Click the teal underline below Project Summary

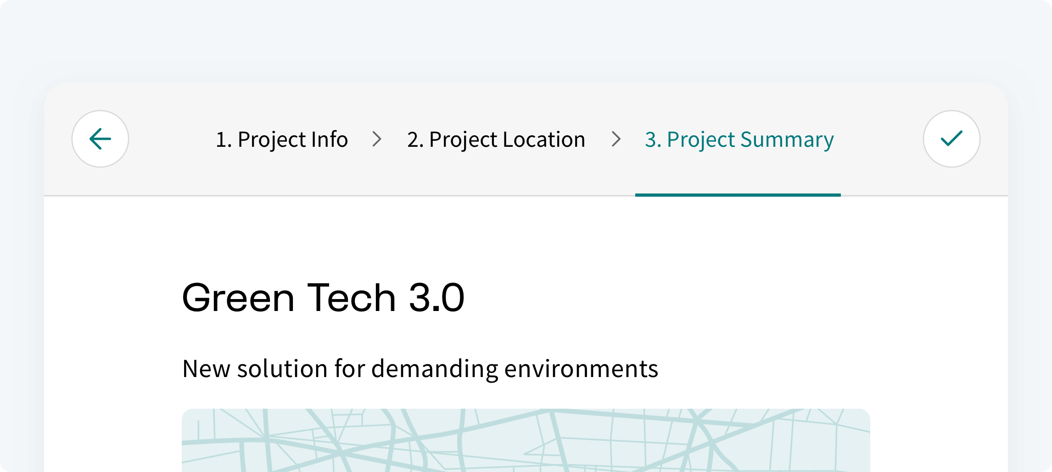tap(738, 195)
